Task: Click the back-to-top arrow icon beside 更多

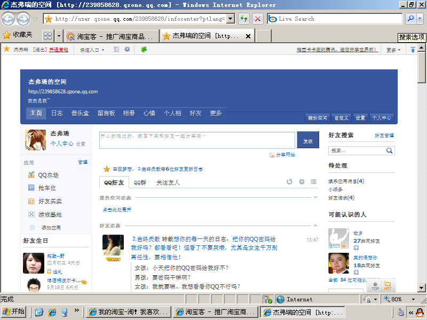Action: (x=413, y=50)
